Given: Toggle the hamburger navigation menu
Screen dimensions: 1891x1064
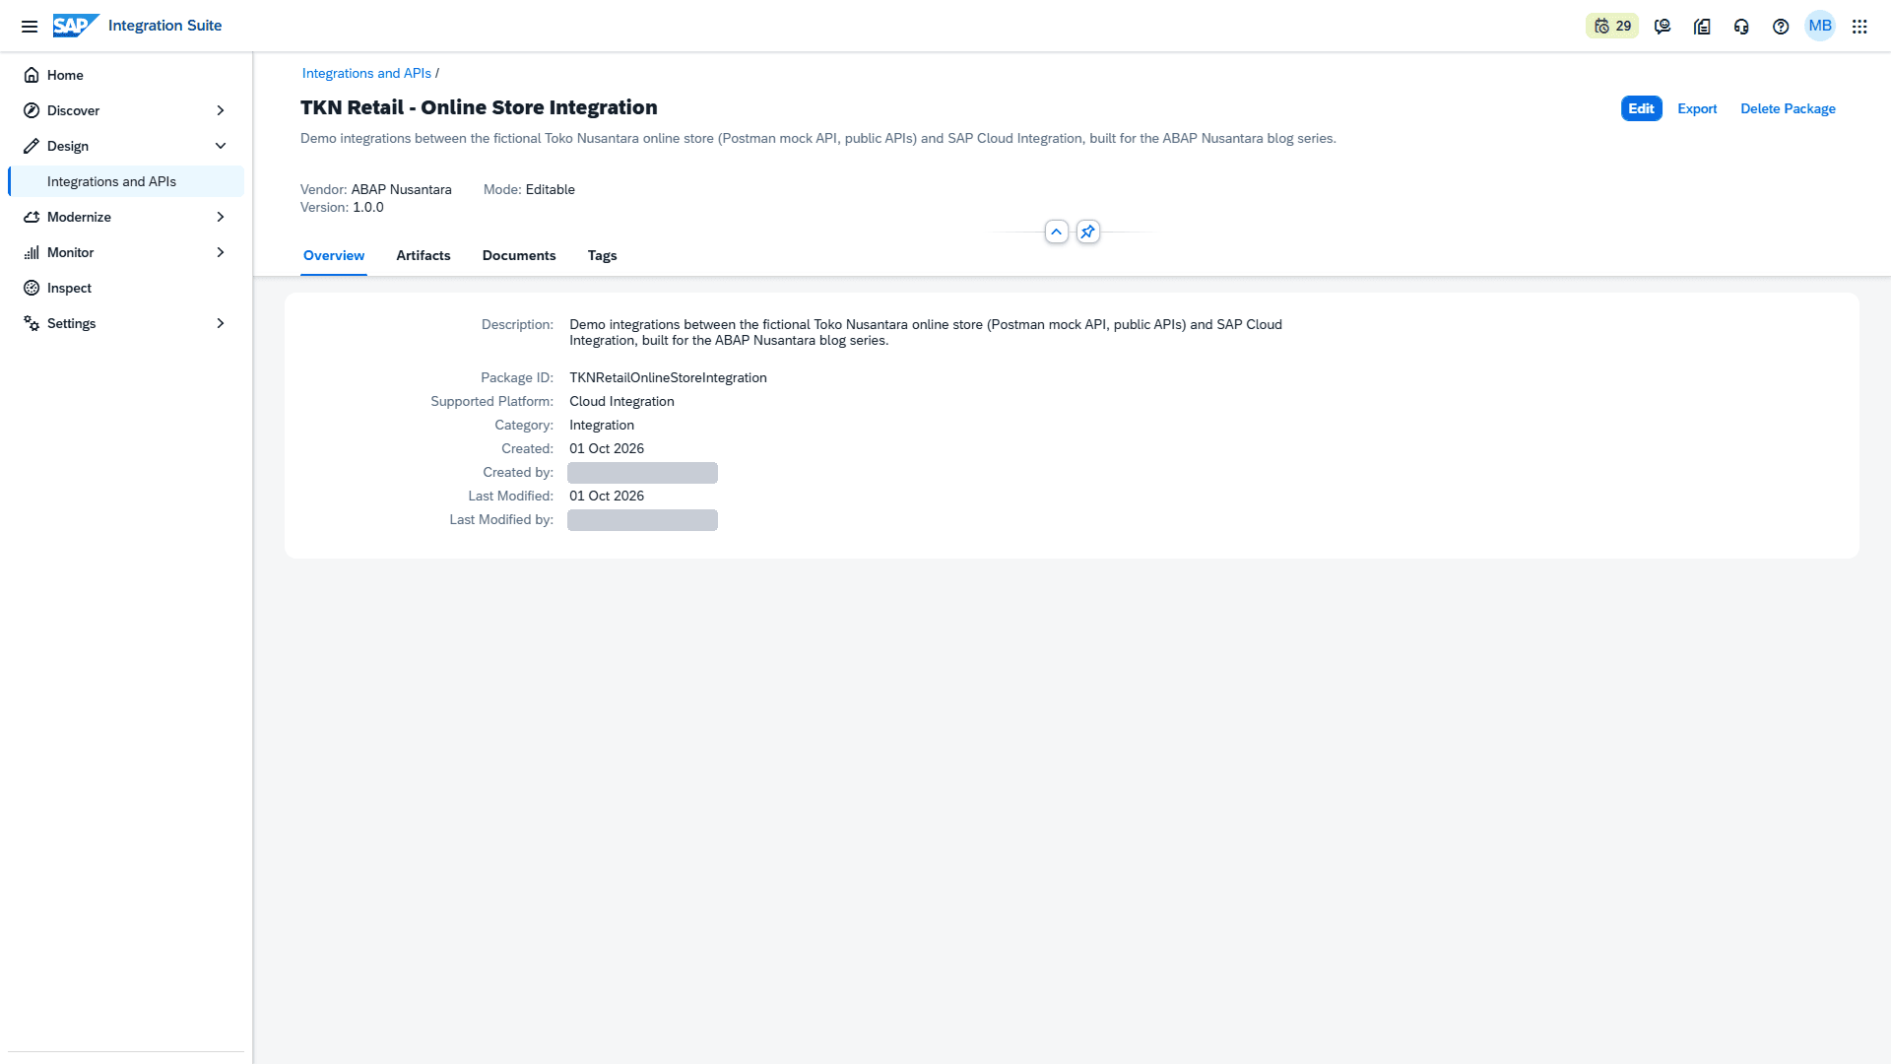Looking at the screenshot, I should [30, 27].
